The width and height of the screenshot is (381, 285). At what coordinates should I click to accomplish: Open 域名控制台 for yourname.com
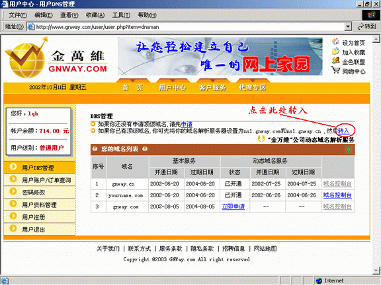[337, 195]
